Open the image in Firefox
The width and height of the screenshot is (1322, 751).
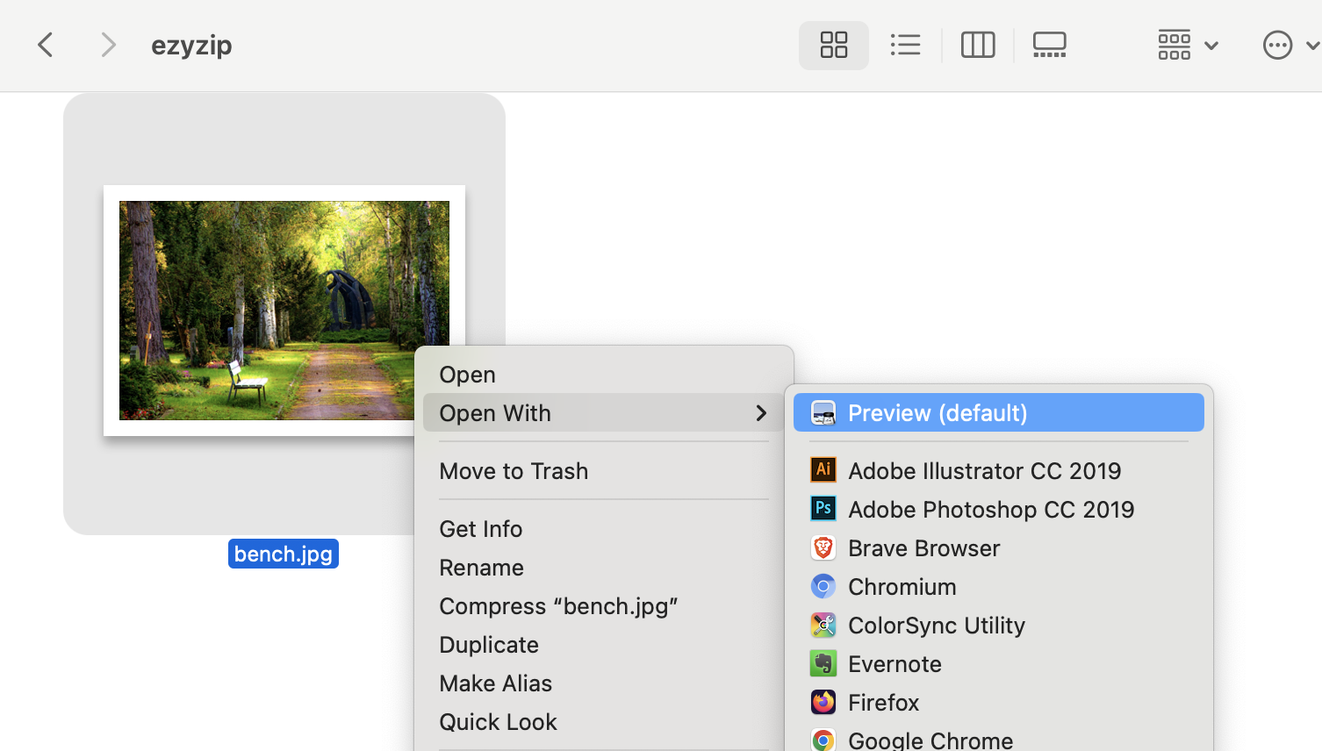tap(883, 702)
